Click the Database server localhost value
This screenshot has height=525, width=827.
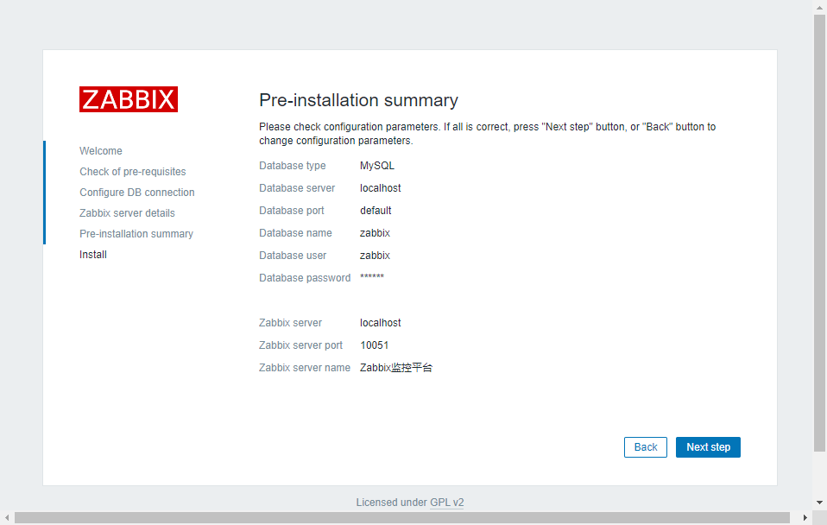[x=381, y=188]
